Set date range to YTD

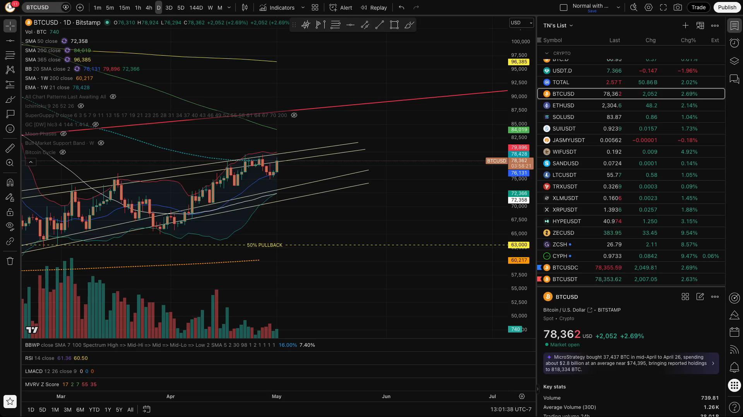tap(94, 410)
